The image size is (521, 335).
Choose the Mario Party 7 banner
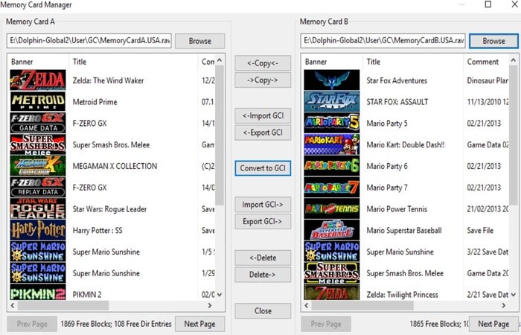pos(332,188)
